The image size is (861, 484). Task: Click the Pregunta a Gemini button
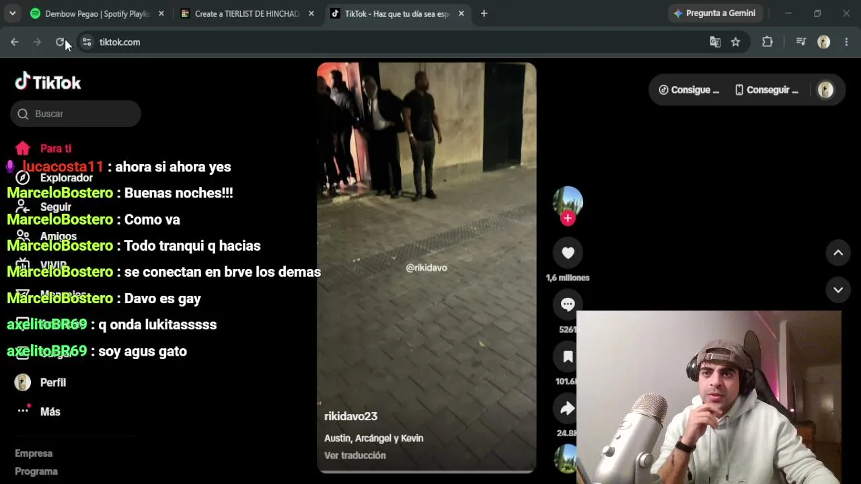[714, 13]
